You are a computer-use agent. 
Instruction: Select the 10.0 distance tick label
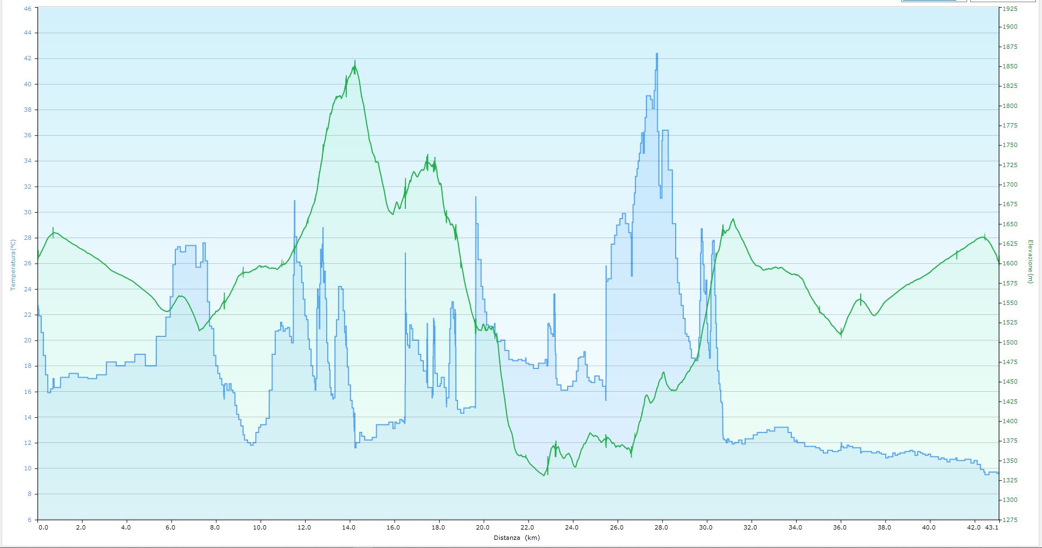(260, 527)
